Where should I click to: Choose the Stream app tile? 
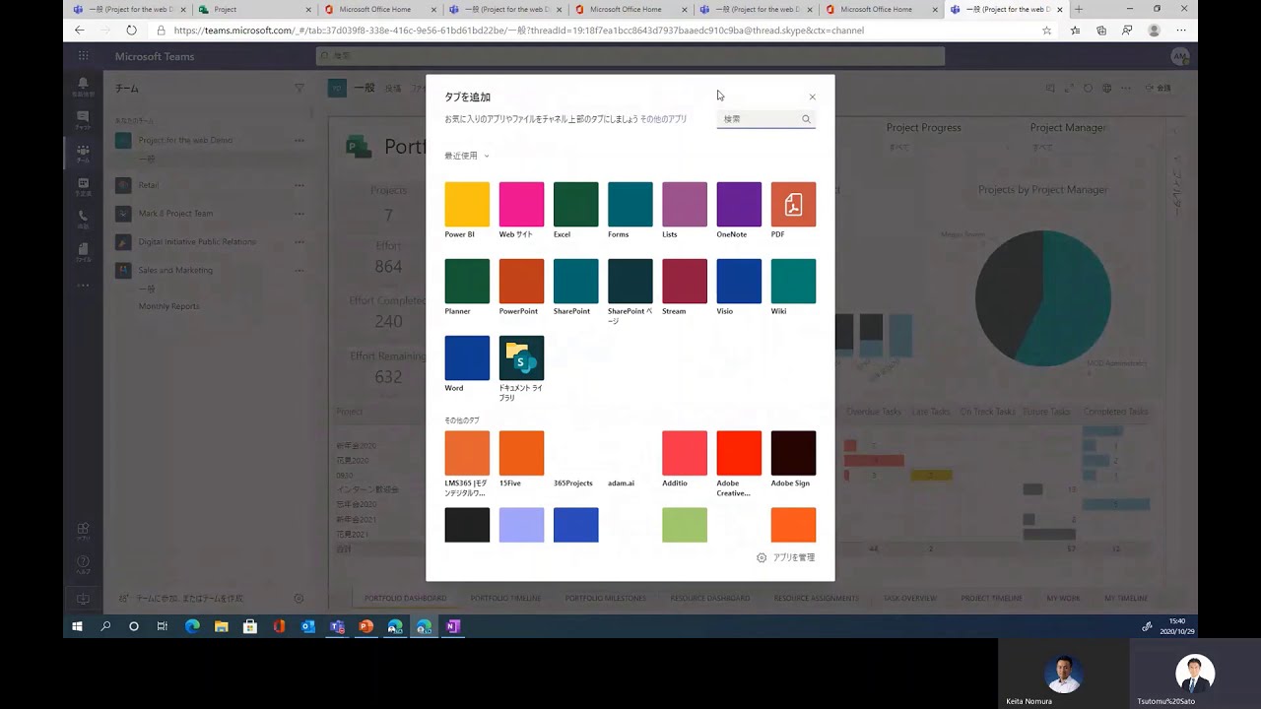click(x=685, y=282)
